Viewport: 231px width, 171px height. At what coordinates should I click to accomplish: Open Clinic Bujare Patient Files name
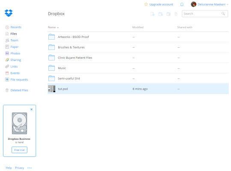[x=75, y=58]
